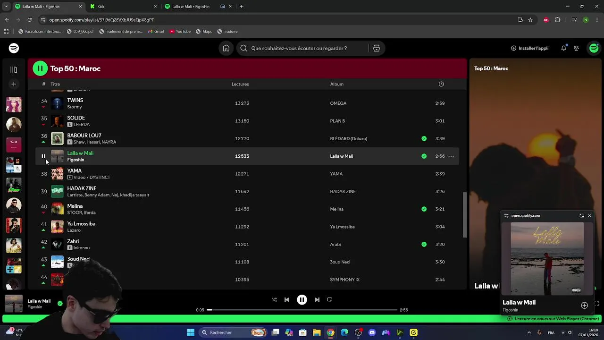Viewport: 604px width, 340px height.
Task: Pause the Lalla w Mali track row
Action: point(43,156)
